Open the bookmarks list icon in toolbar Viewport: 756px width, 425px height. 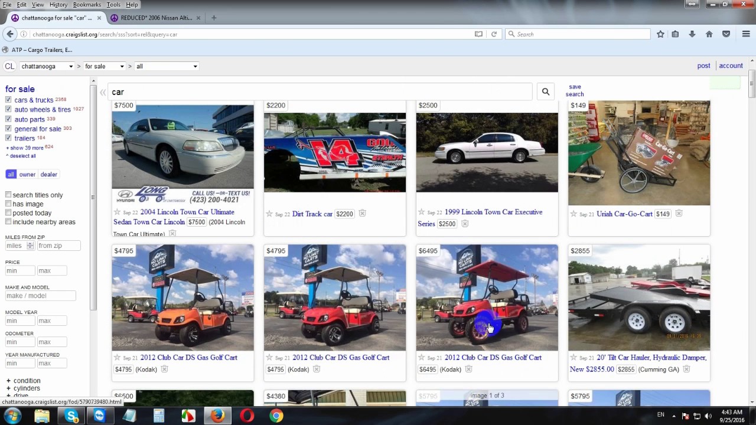(x=675, y=34)
